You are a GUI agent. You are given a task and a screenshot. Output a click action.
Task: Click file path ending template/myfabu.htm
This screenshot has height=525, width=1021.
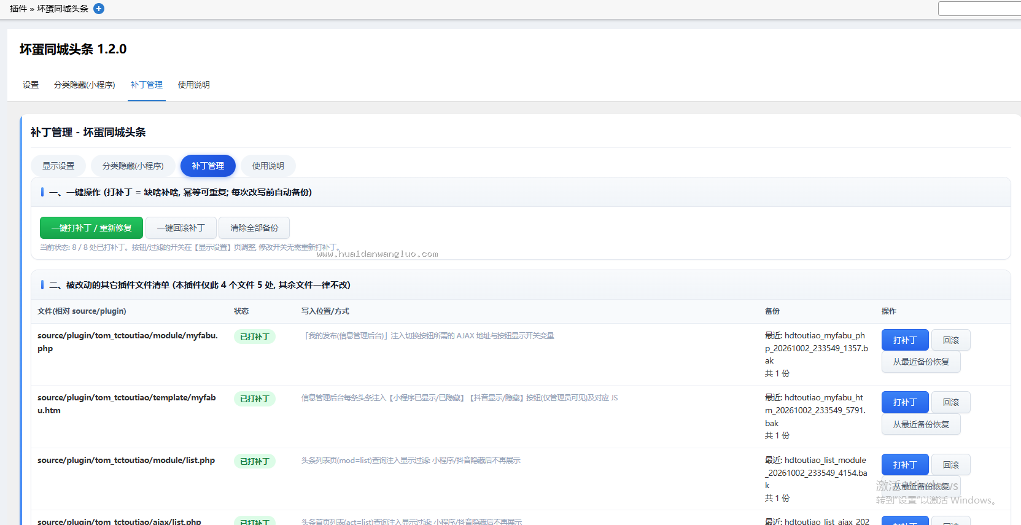(126, 404)
